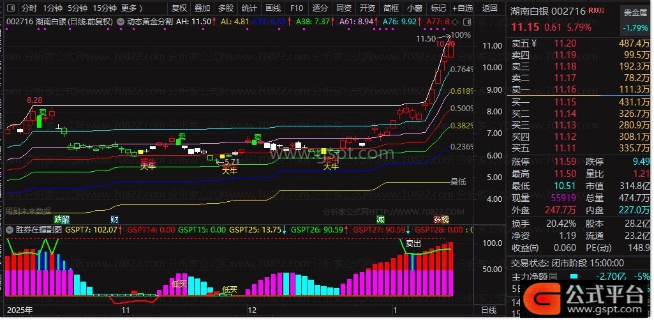Click the 返回 button

[489, 8]
